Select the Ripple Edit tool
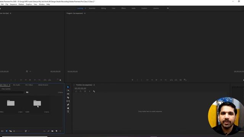The image size is (244, 137). (68, 94)
